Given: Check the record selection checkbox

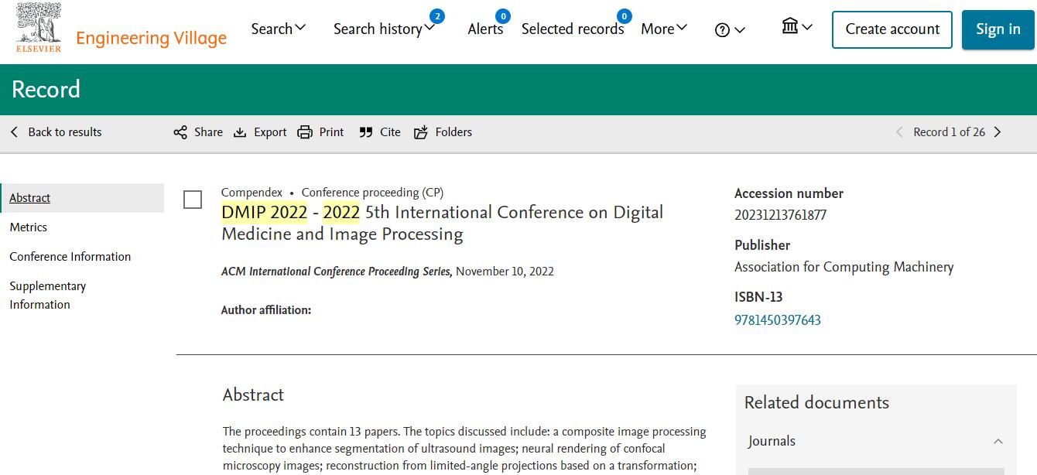Looking at the screenshot, I should click(193, 200).
